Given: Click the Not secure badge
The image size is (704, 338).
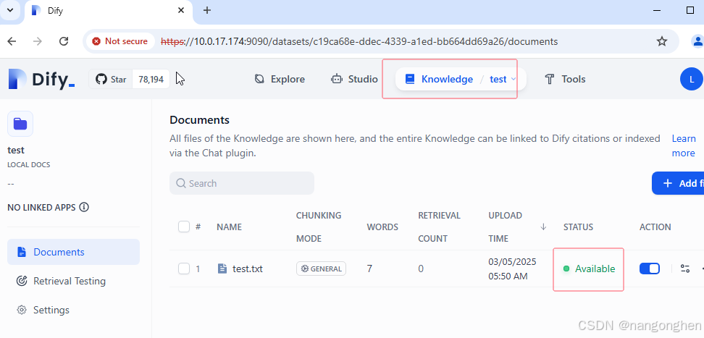Looking at the screenshot, I should pos(120,41).
